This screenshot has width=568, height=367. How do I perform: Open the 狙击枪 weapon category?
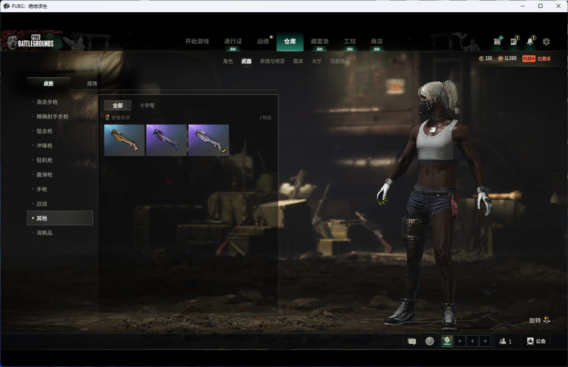[x=45, y=131]
